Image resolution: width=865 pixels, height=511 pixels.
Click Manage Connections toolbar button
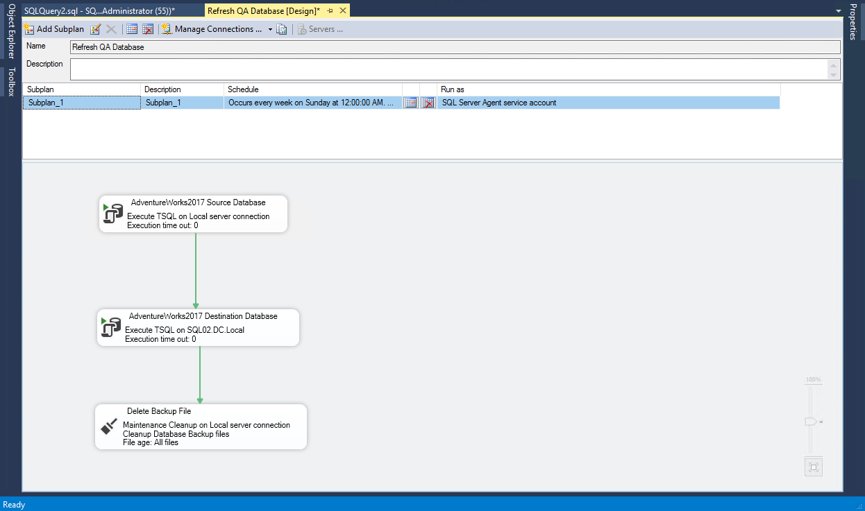tap(212, 29)
